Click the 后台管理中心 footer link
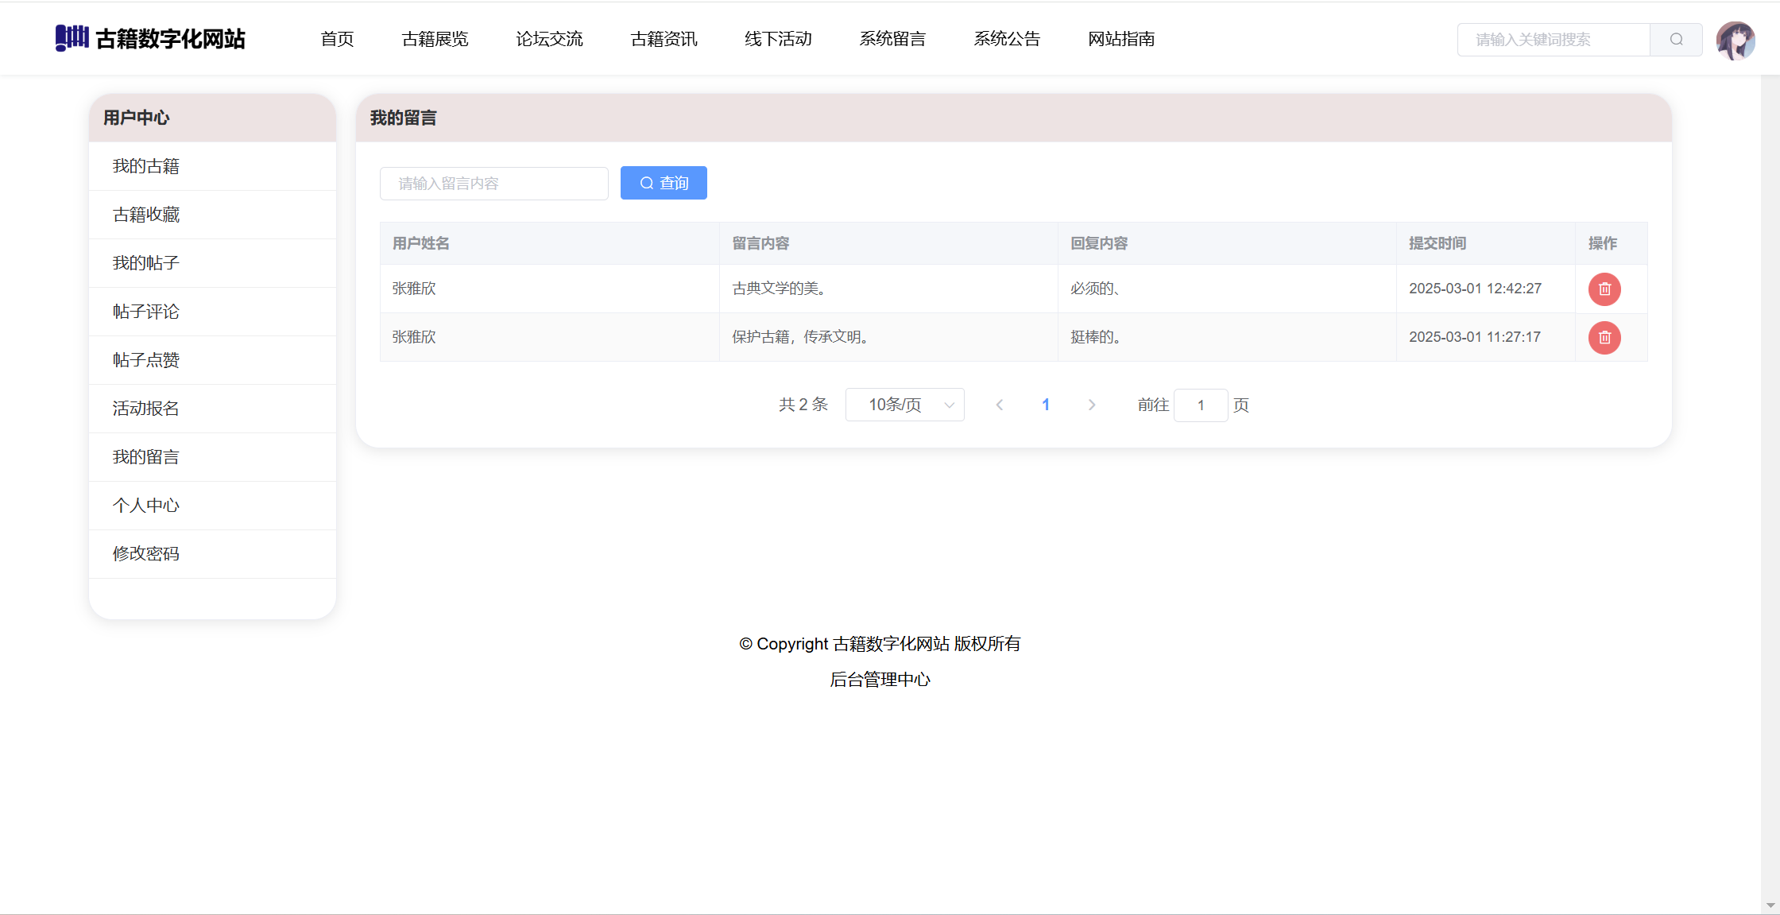 point(880,680)
